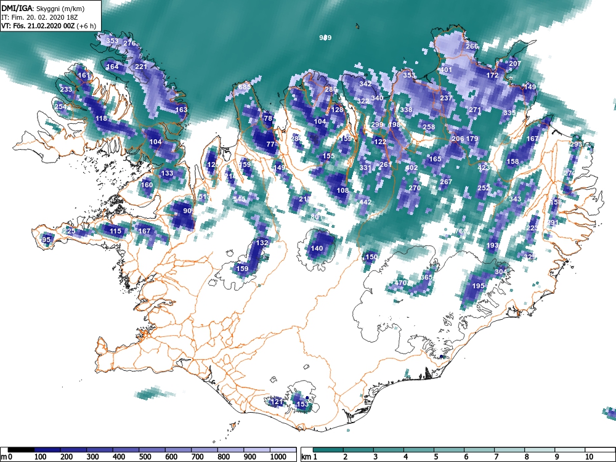Click the 233 visibility value
Viewport: 616px width, 462px height.
pos(66,89)
